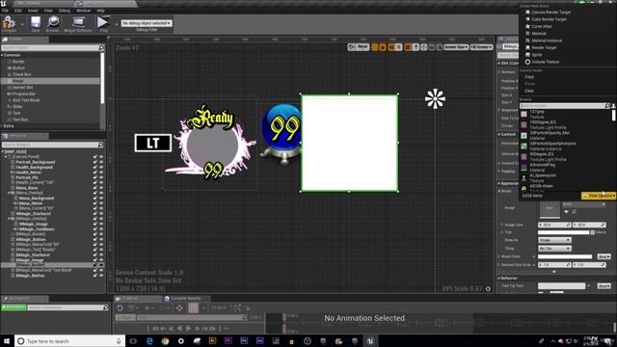
Task: Toggle visibility eye for WMagic_Button
Action: pyautogui.click(x=101, y=239)
